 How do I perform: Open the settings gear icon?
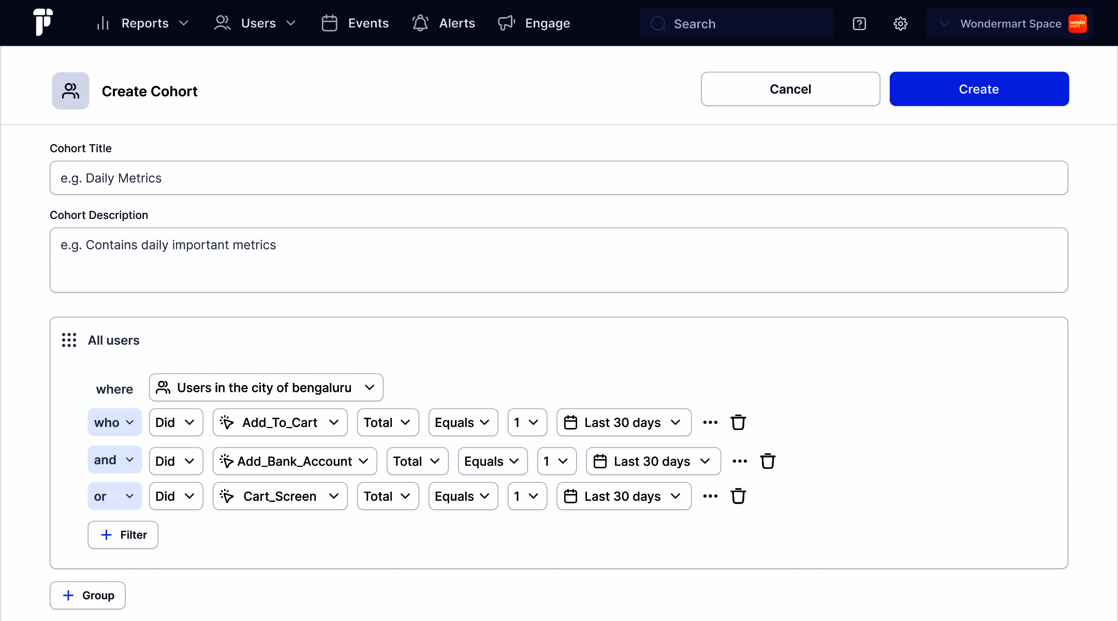900,24
